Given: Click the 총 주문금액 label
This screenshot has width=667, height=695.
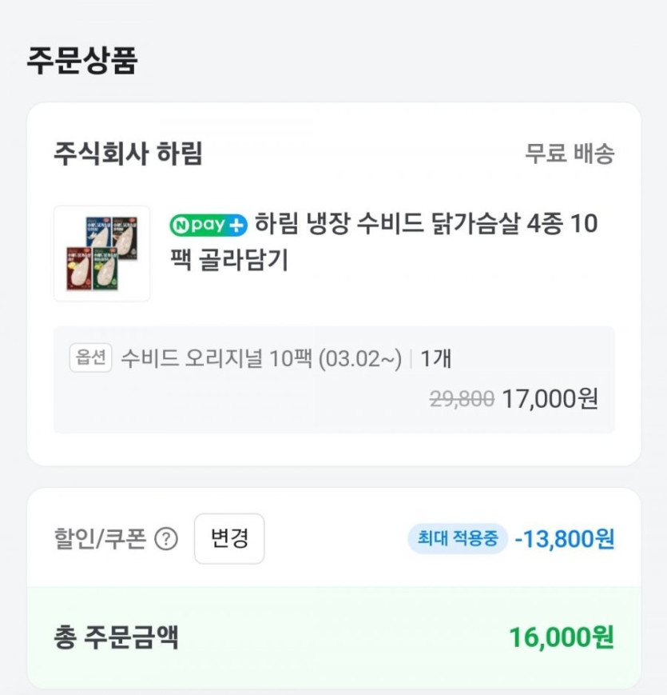Looking at the screenshot, I should [116, 637].
